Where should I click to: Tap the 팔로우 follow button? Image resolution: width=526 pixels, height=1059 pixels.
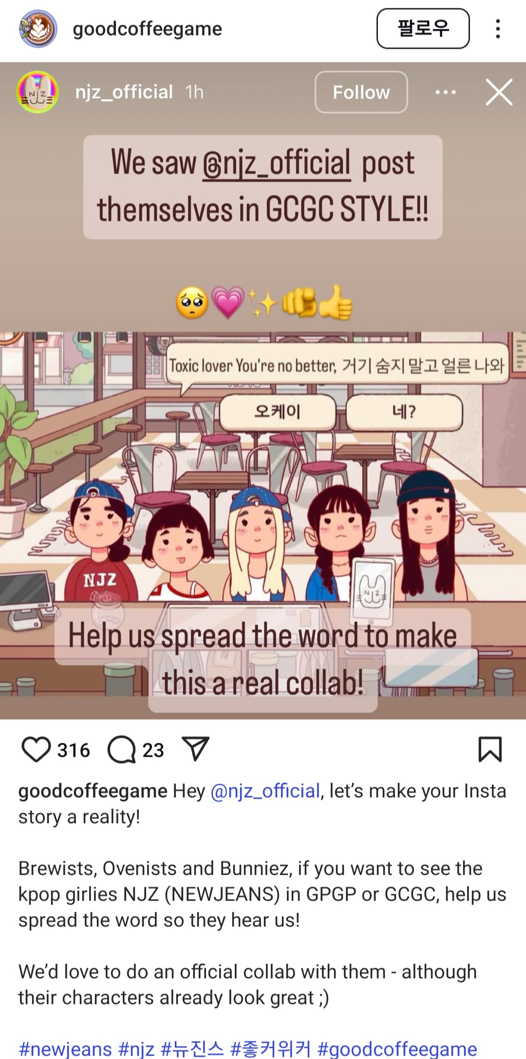coord(423,28)
